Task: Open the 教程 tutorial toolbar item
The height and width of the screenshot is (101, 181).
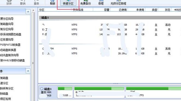Action: (x=101, y=3)
